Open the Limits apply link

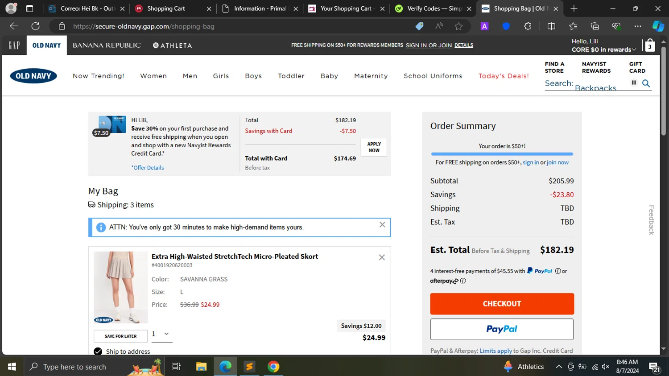click(x=496, y=351)
